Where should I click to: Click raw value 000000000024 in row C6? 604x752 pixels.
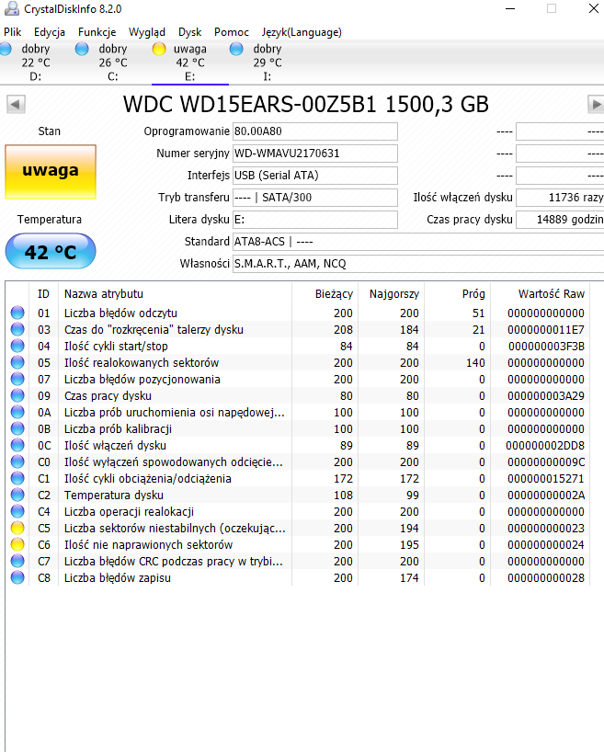(546, 544)
